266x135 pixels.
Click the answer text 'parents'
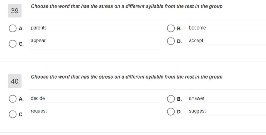click(x=39, y=28)
